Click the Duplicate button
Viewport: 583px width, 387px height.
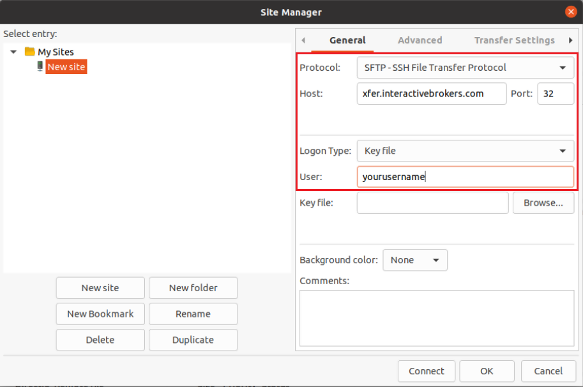(x=193, y=340)
